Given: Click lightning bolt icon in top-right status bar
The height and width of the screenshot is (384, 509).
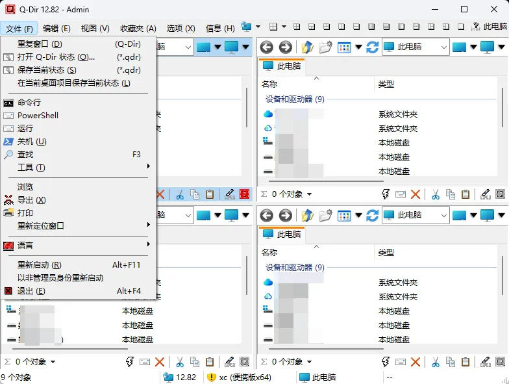Looking at the screenshot, I should tap(386, 194).
